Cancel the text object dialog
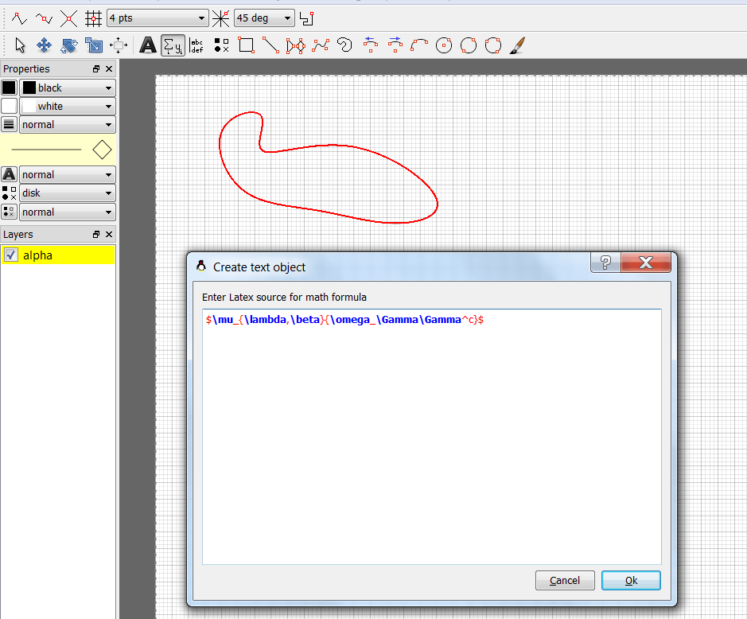 point(565,580)
